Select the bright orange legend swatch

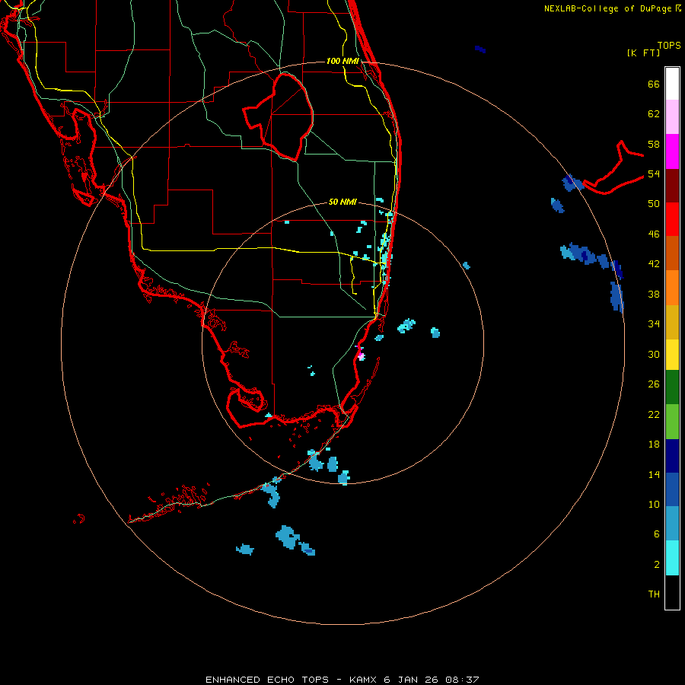point(672,288)
